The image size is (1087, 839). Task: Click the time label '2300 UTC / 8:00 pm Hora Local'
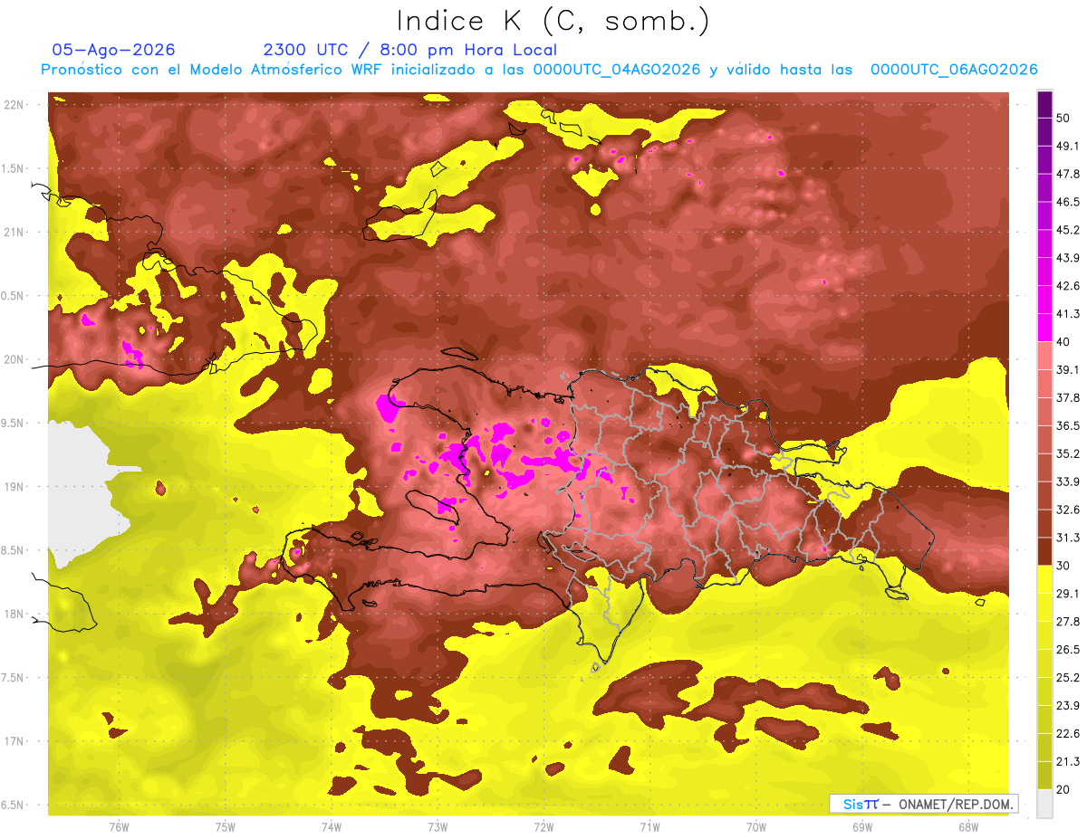coord(409,50)
